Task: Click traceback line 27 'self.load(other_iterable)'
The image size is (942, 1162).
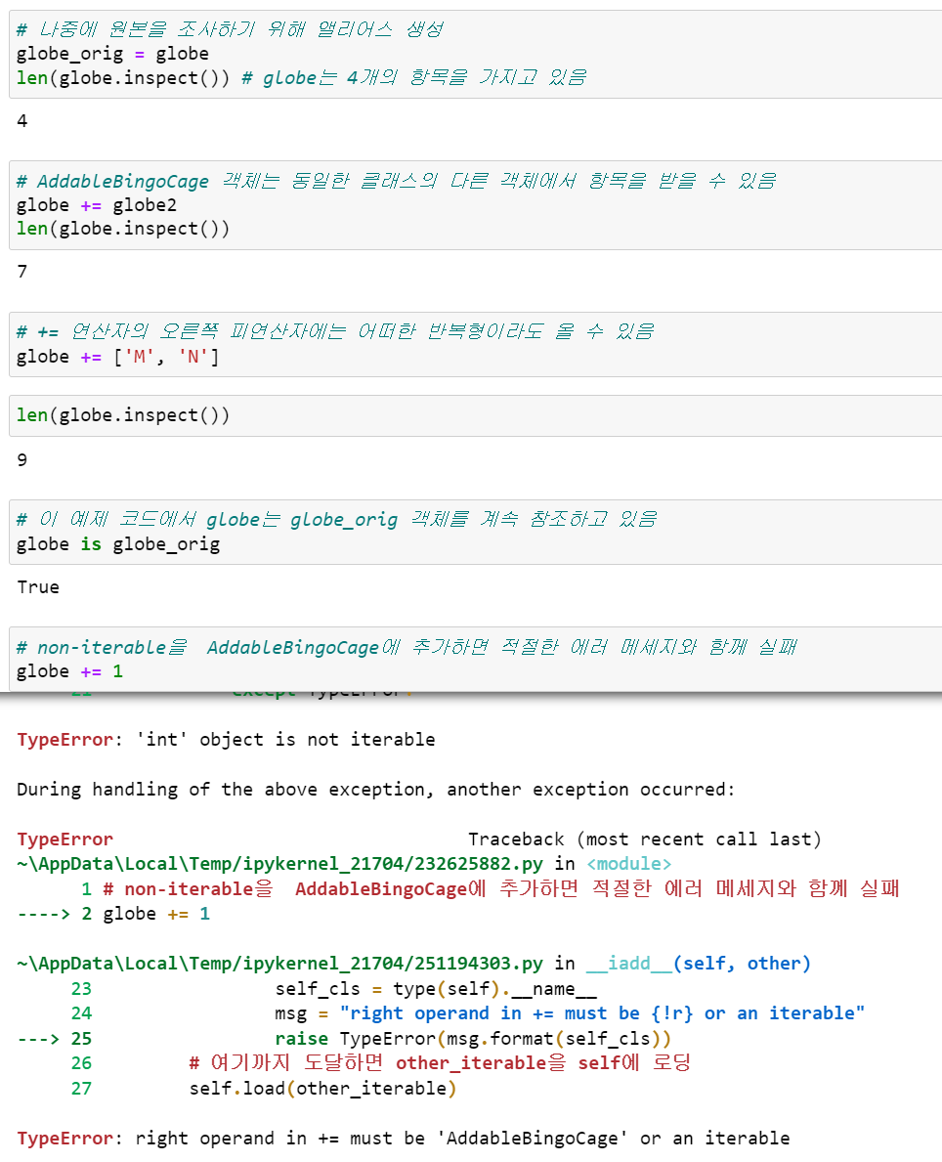Action: [x=264, y=1088]
